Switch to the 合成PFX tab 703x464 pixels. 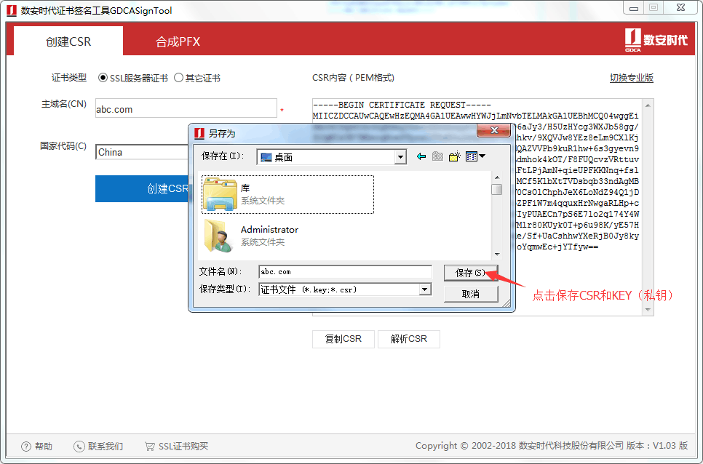[x=178, y=41]
